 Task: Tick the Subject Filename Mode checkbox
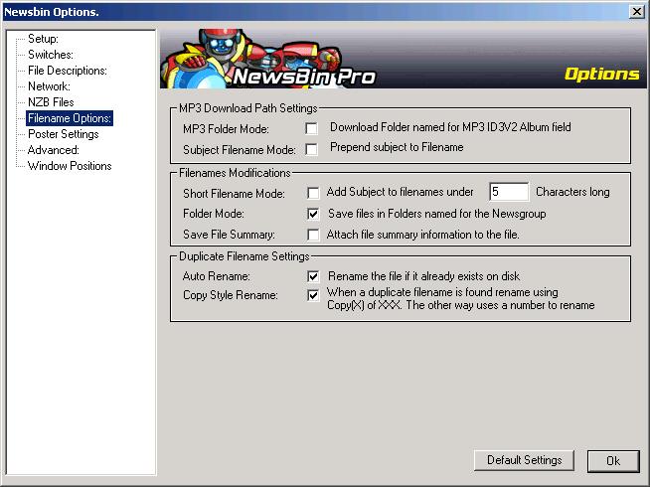(312, 149)
